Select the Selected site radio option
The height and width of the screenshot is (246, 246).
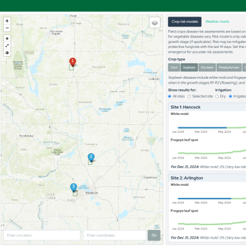tap(189, 97)
